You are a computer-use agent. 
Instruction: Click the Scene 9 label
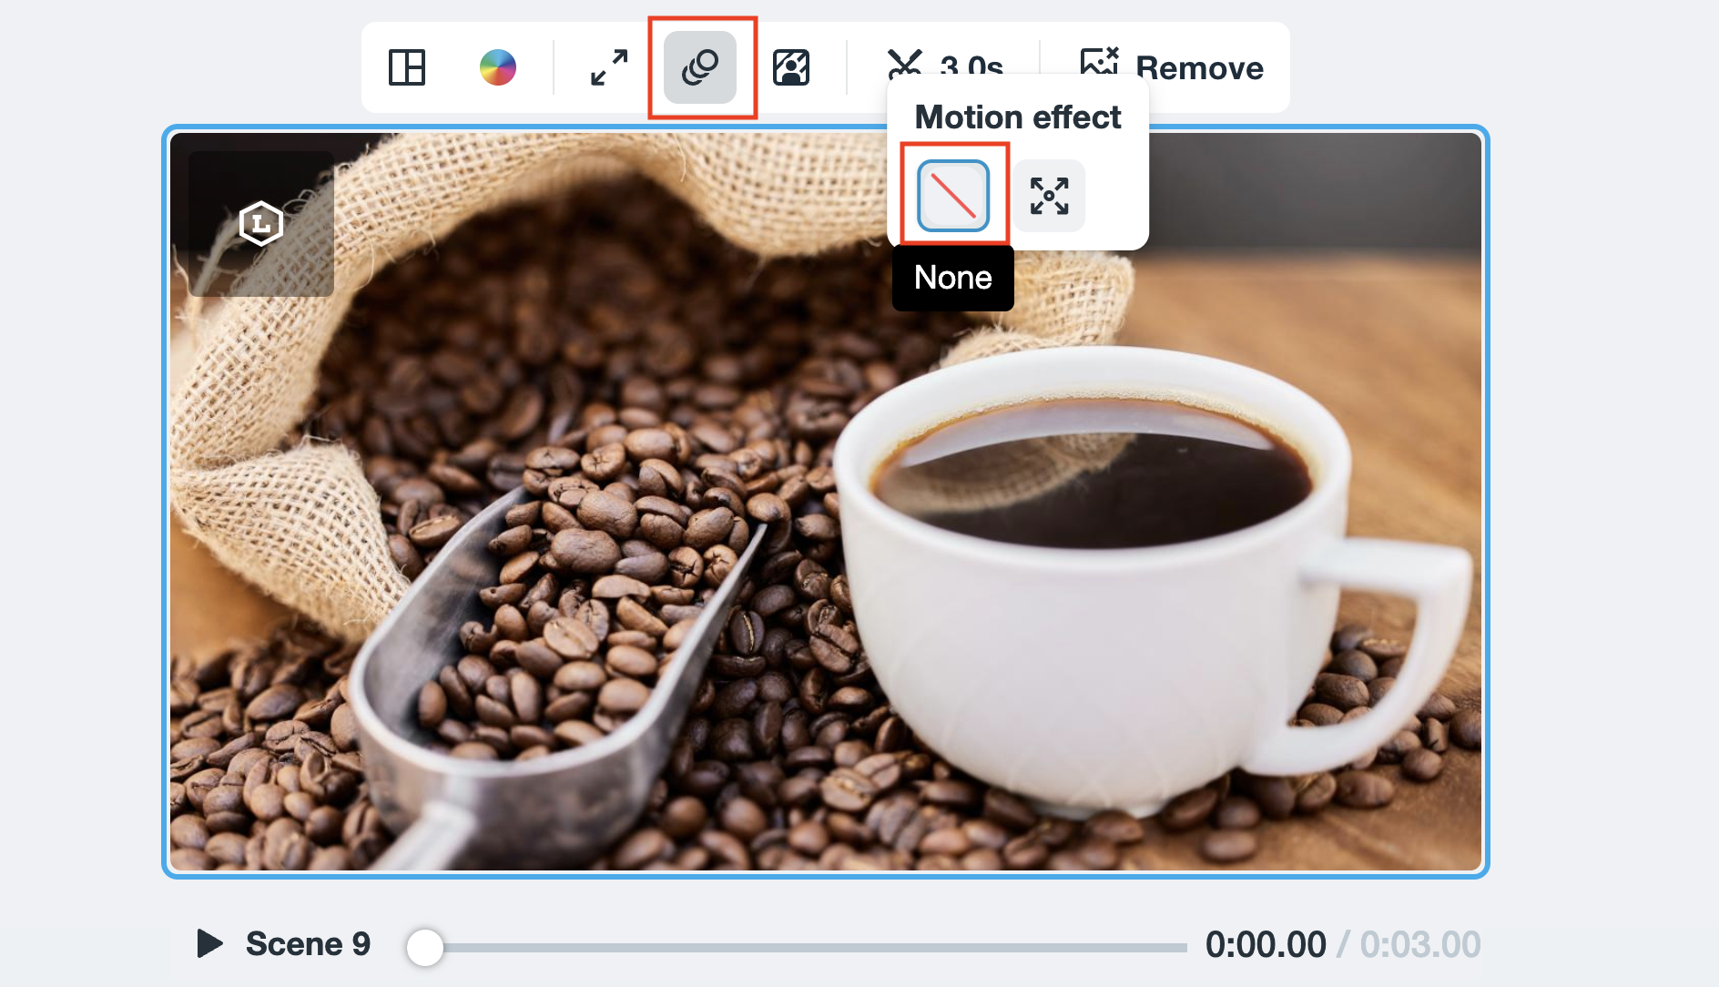[x=308, y=944]
